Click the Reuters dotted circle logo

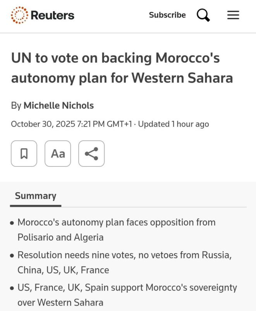coord(19,15)
